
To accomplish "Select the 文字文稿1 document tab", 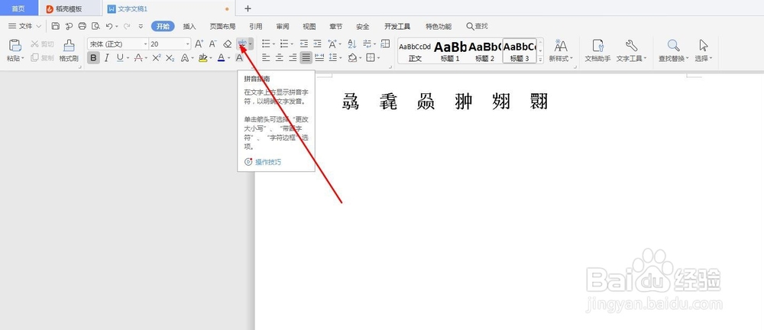I will coord(169,8).
